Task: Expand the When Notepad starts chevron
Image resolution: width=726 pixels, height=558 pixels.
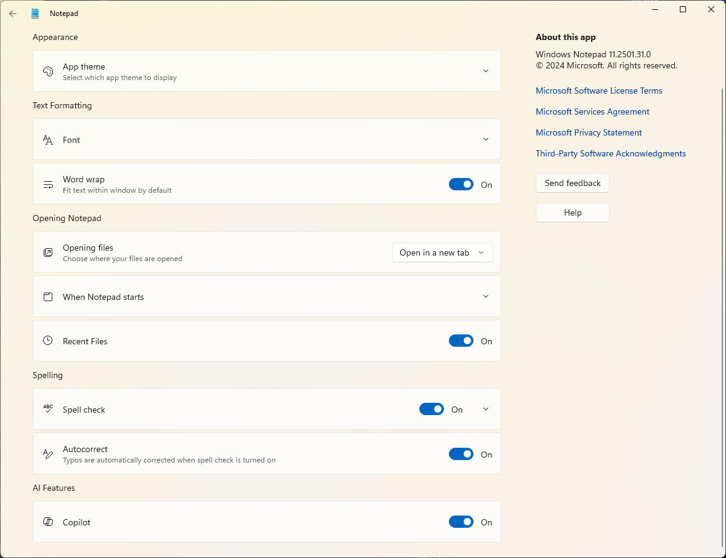Action: 486,296
